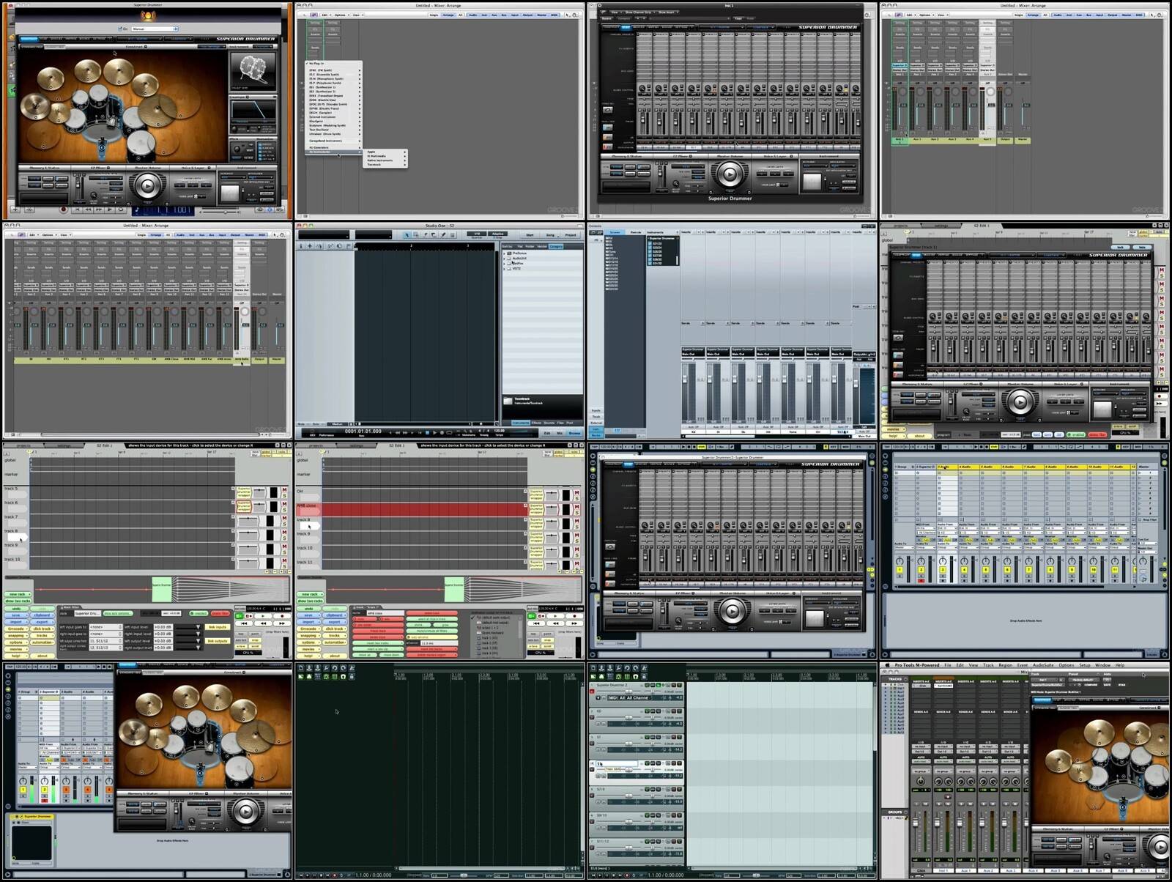Solo track 6 in the Tracktion edit
Image resolution: width=1172 pixels, height=882 pixels.
pyautogui.click(x=284, y=510)
